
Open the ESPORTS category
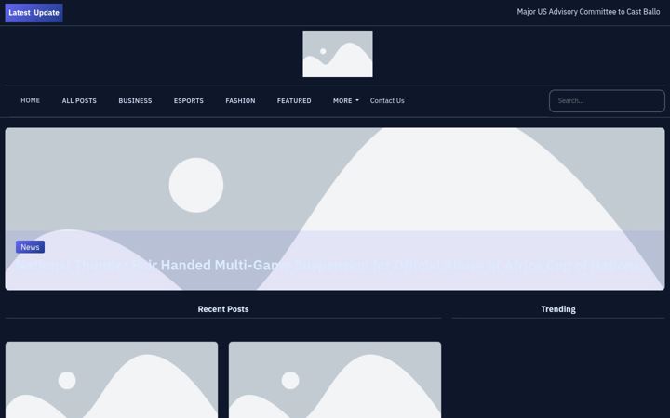pos(188,100)
